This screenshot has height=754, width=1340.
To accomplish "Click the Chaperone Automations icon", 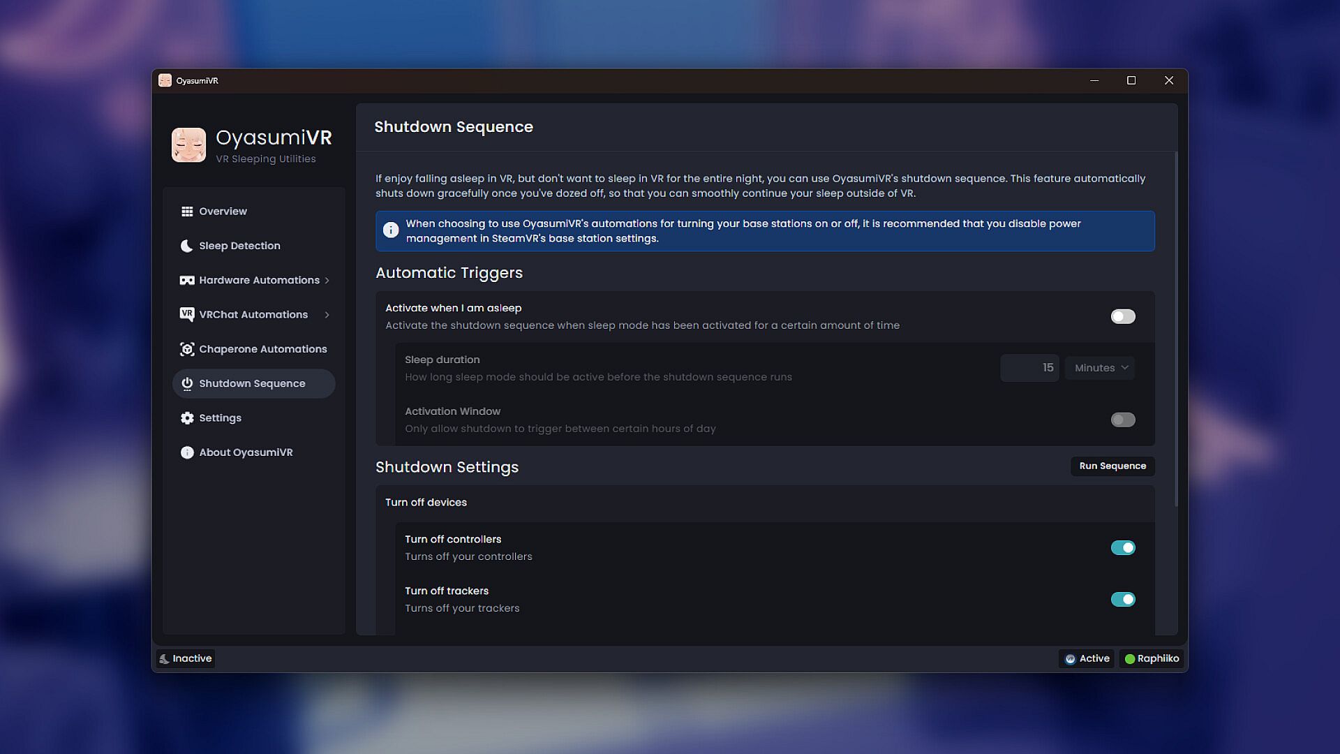I will tap(186, 349).
